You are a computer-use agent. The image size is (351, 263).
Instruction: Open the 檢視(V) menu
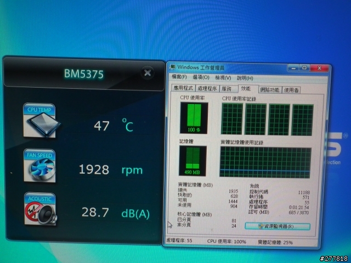pyautogui.click(x=223, y=78)
